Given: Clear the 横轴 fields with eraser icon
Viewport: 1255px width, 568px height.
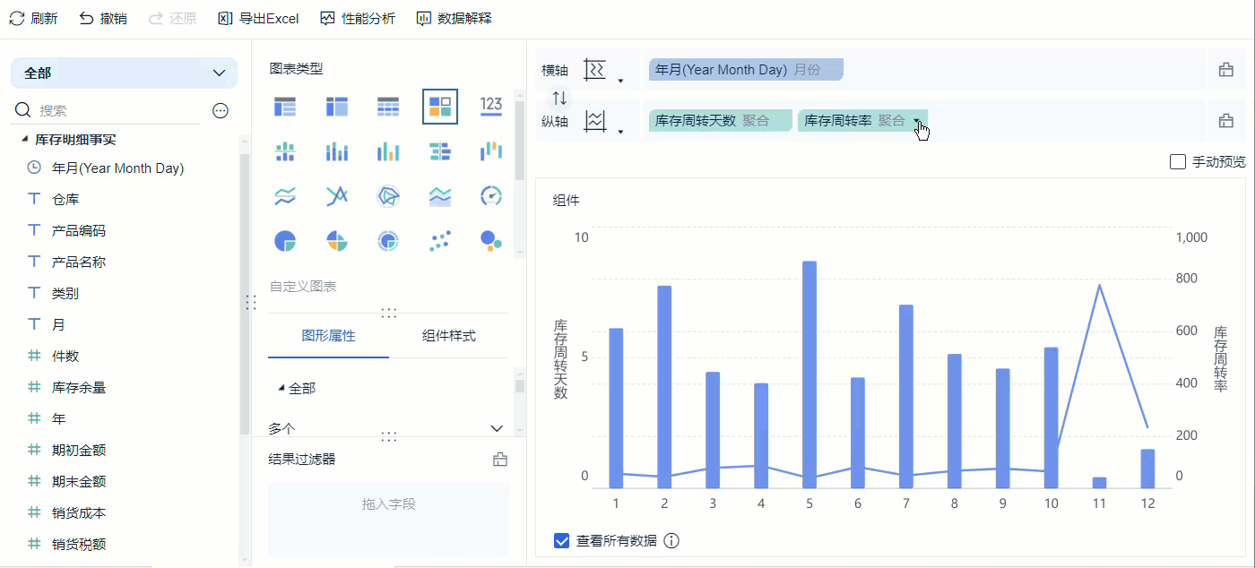Looking at the screenshot, I should click(1225, 70).
